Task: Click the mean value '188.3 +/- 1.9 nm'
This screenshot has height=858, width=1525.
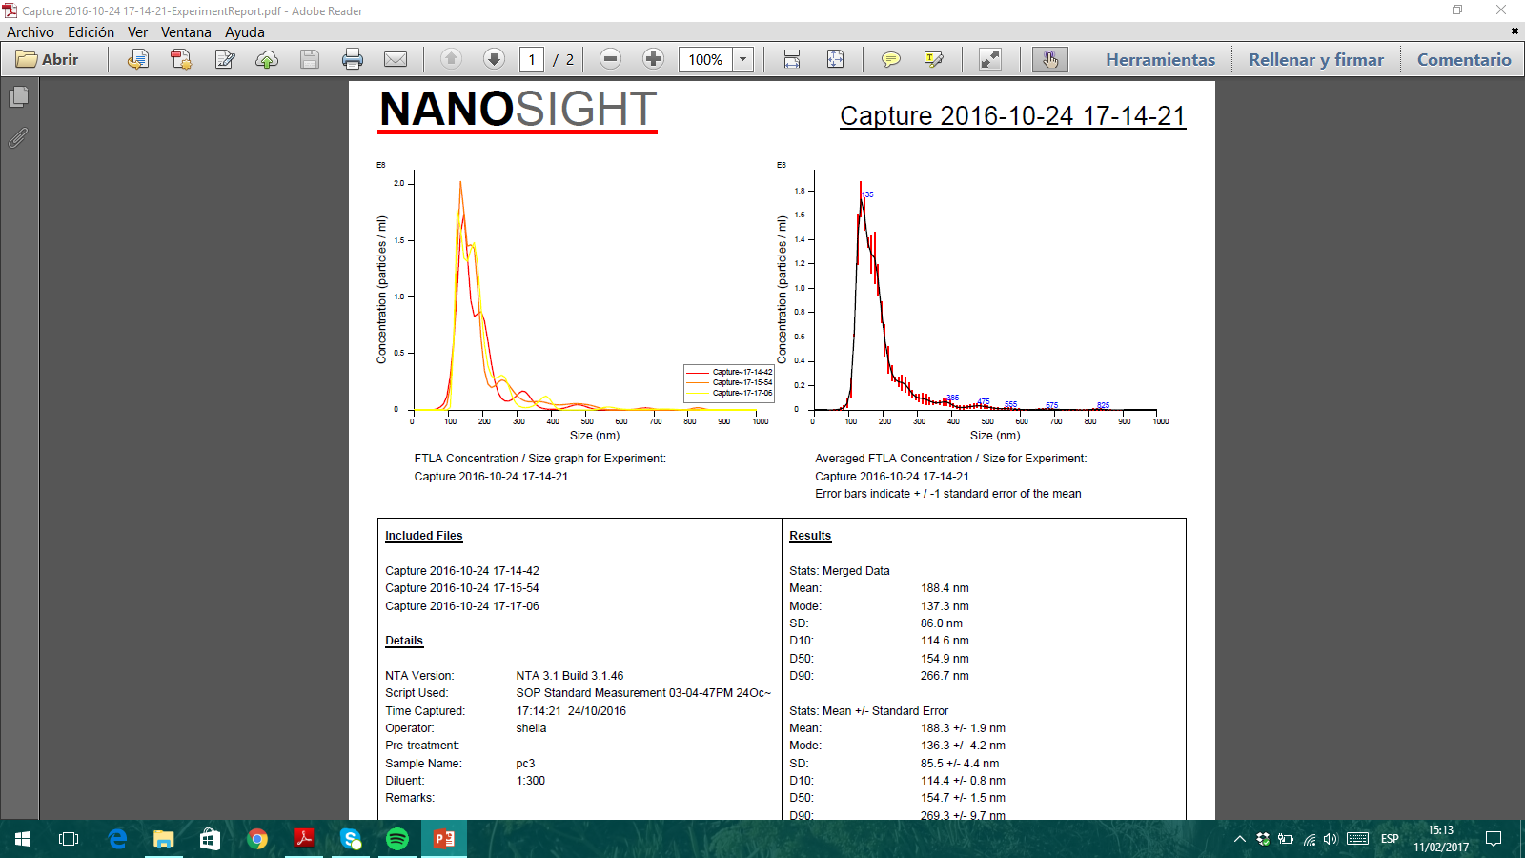Action: (x=963, y=728)
